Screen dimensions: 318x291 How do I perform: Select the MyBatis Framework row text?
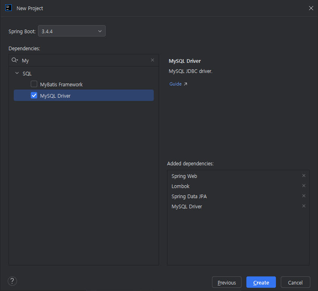[61, 85]
